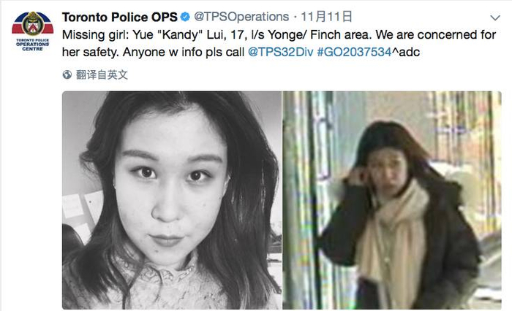This screenshot has width=512, height=311.
Task: Click the "her safety." text
Action: [90, 52]
